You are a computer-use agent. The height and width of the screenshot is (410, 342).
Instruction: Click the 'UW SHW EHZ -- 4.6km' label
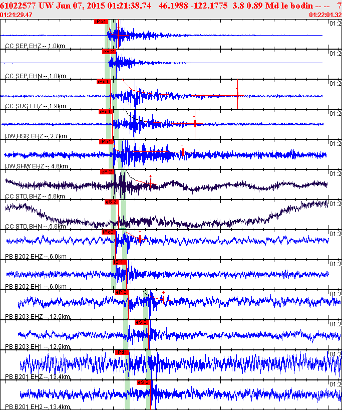[x=37, y=166]
